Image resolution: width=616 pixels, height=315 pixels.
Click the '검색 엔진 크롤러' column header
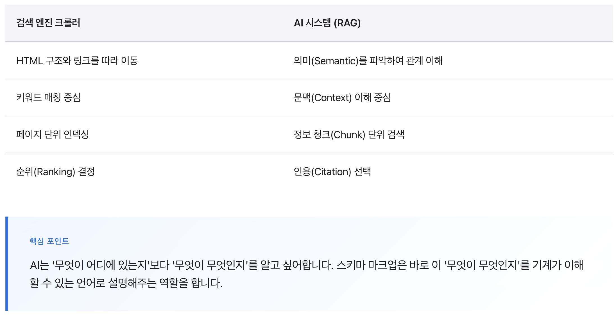[48, 23]
